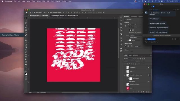Screen dimensions: 180x101
Task: Select the Gradient tool
Action: pos(26,47)
